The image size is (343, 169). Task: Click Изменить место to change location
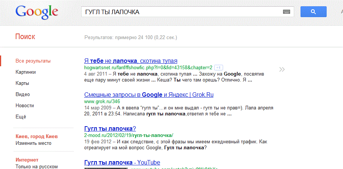(34, 143)
